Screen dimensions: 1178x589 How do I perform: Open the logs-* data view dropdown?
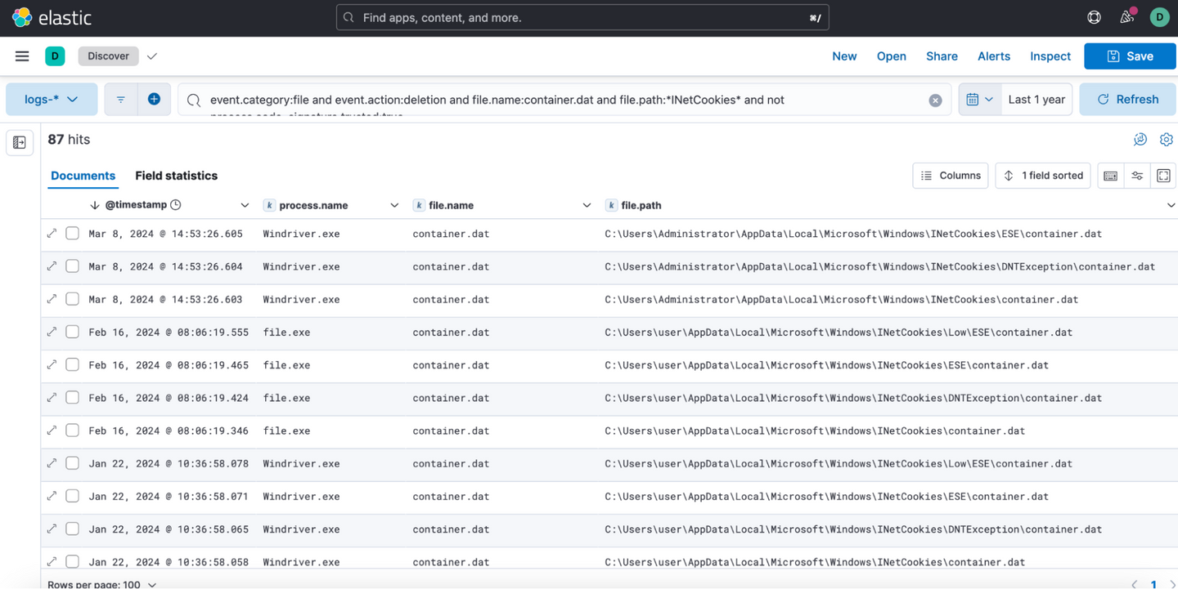pyautogui.click(x=52, y=100)
